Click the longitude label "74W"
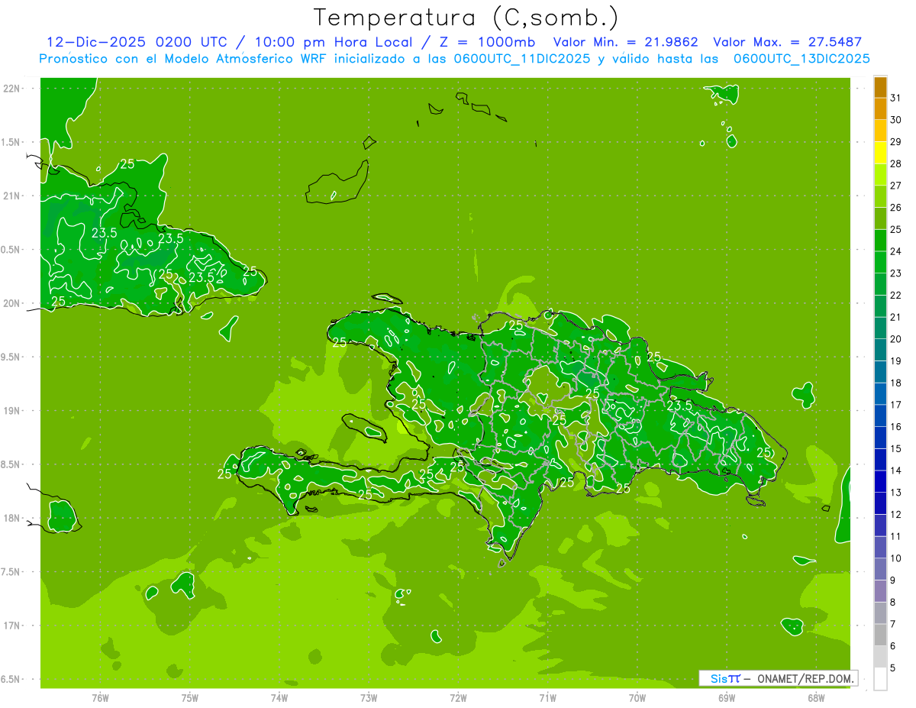Screen dimensions: 916x708 (279, 697)
